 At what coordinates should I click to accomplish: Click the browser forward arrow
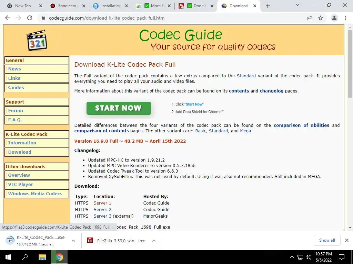19,18
